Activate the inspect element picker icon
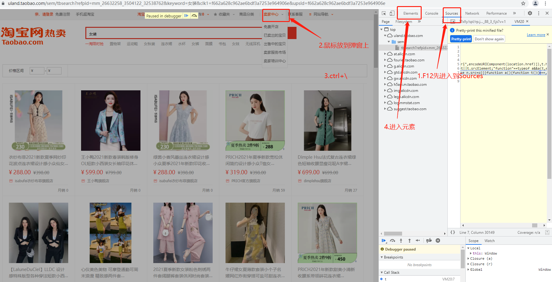The width and height of the screenshot is (552, 282). click(384, 13)
